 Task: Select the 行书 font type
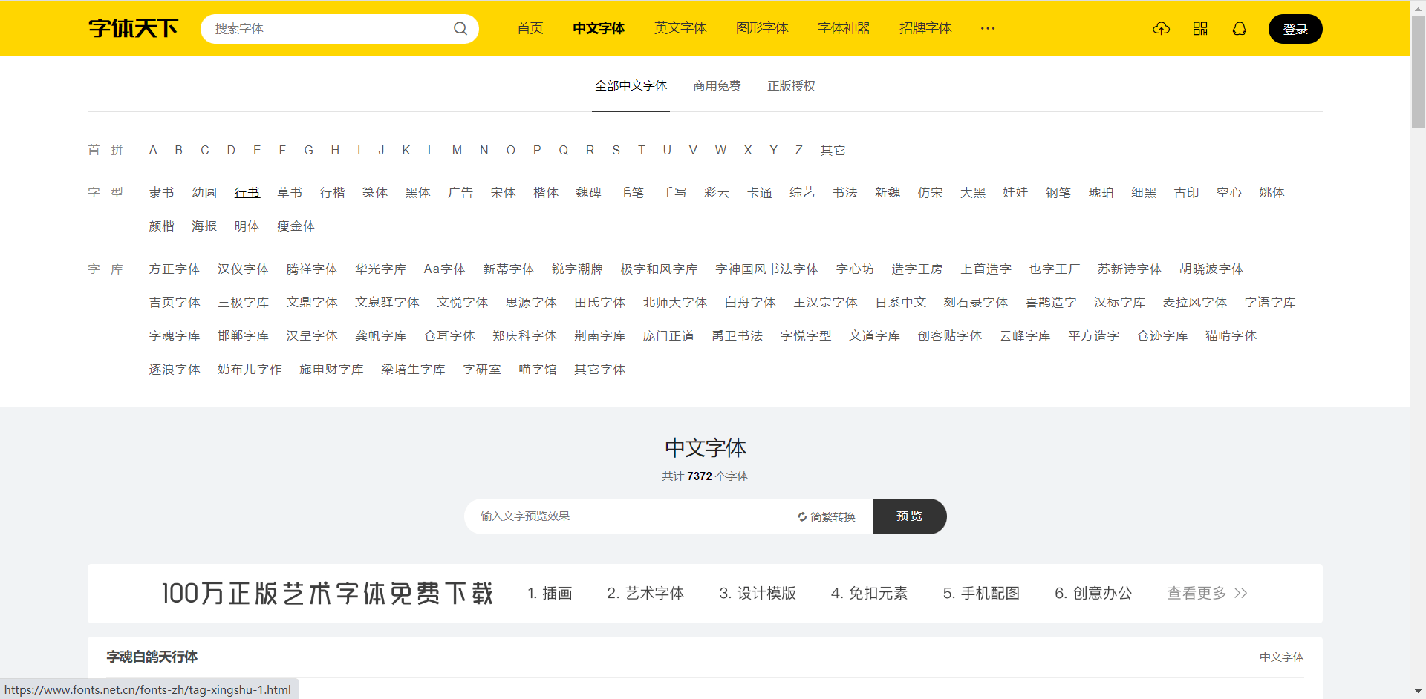[247, 193]
